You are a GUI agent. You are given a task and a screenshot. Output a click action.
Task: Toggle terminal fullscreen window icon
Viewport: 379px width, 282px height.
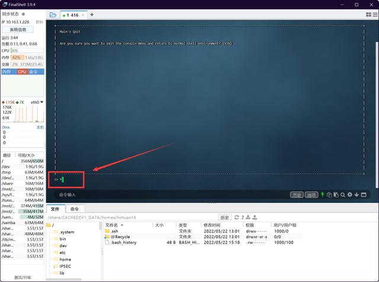pos(364,195)
